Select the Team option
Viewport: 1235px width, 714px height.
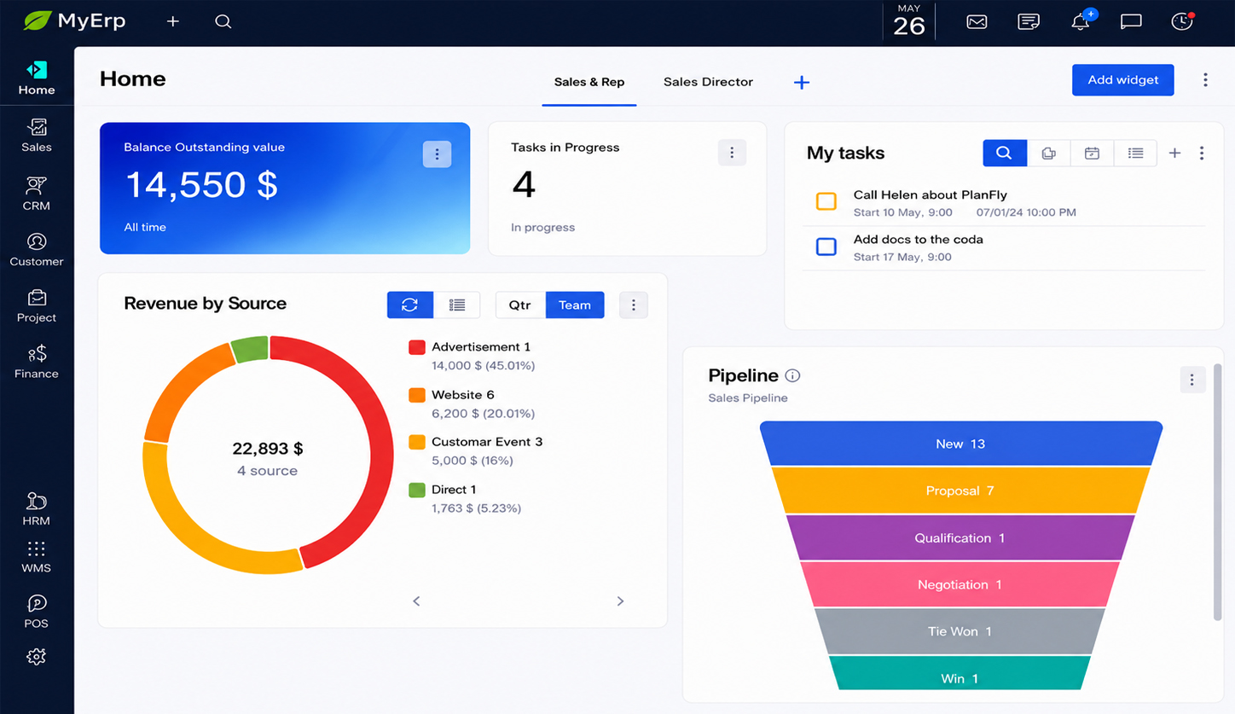click(x=575, y=305)
